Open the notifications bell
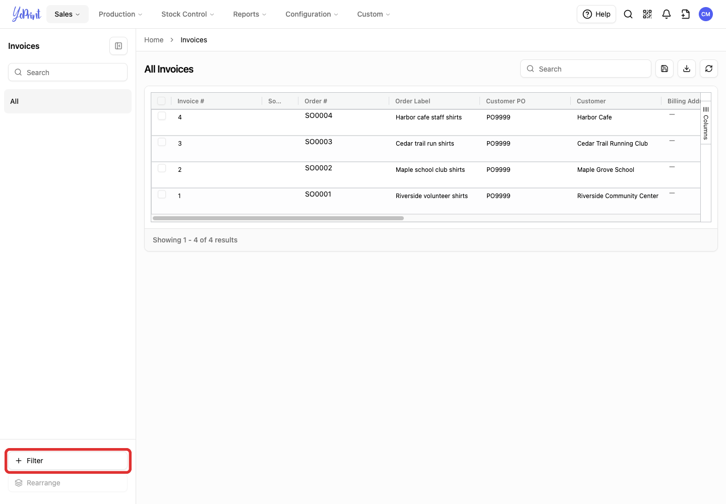 click(x=667, y=14)
